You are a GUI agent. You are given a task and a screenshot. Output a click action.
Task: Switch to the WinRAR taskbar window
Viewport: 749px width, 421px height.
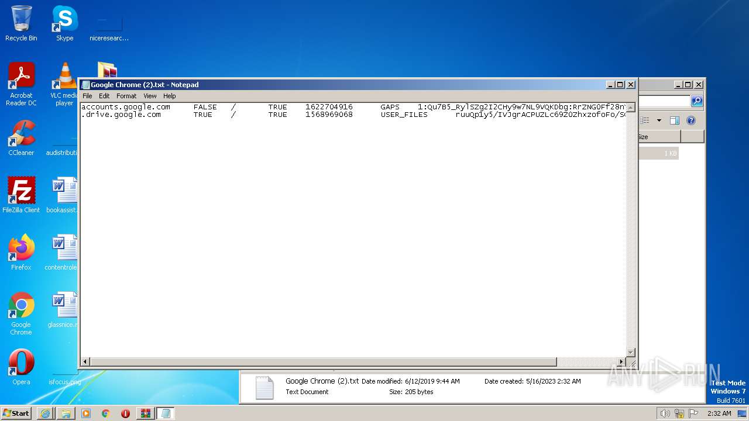(x=145, y=413)
